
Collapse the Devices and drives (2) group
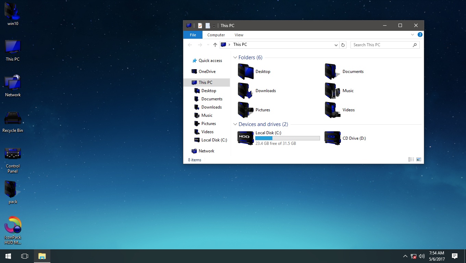(x=235, y=124)
